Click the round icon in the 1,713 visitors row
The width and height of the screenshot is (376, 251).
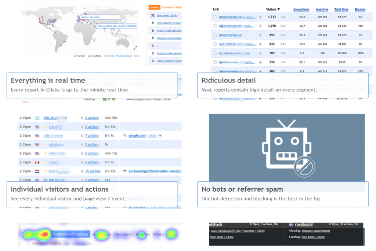point(260,17)
